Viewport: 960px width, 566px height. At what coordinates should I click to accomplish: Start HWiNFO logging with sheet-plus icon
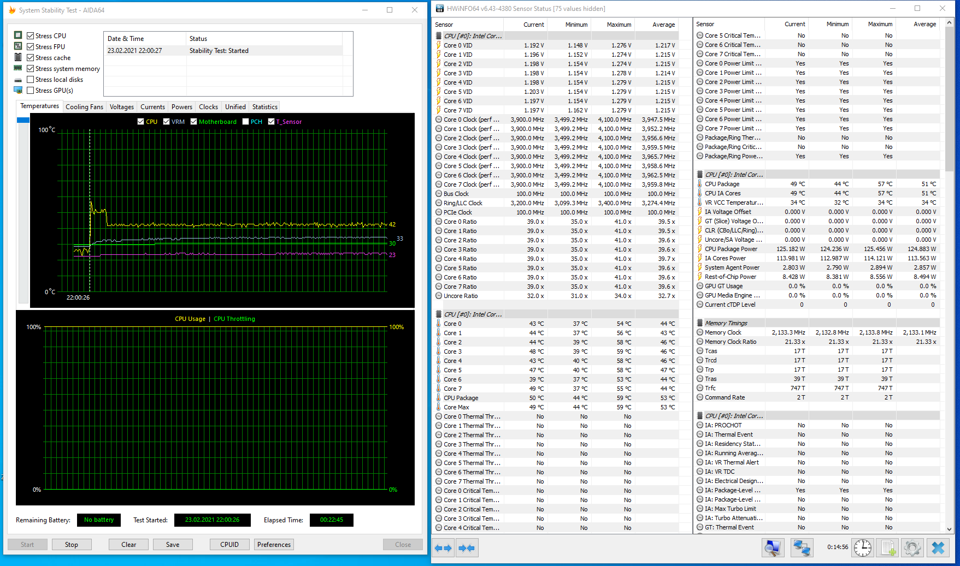pos(888,547)
